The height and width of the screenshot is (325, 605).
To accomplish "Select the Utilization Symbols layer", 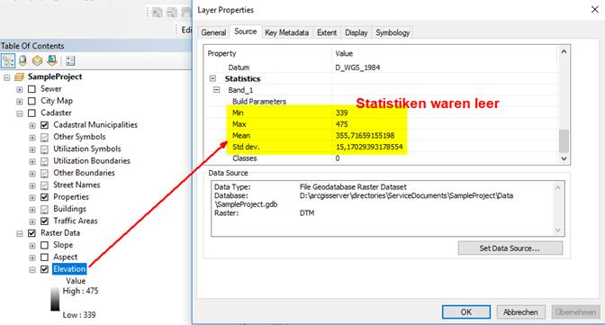I will click(x=86, y=149).
